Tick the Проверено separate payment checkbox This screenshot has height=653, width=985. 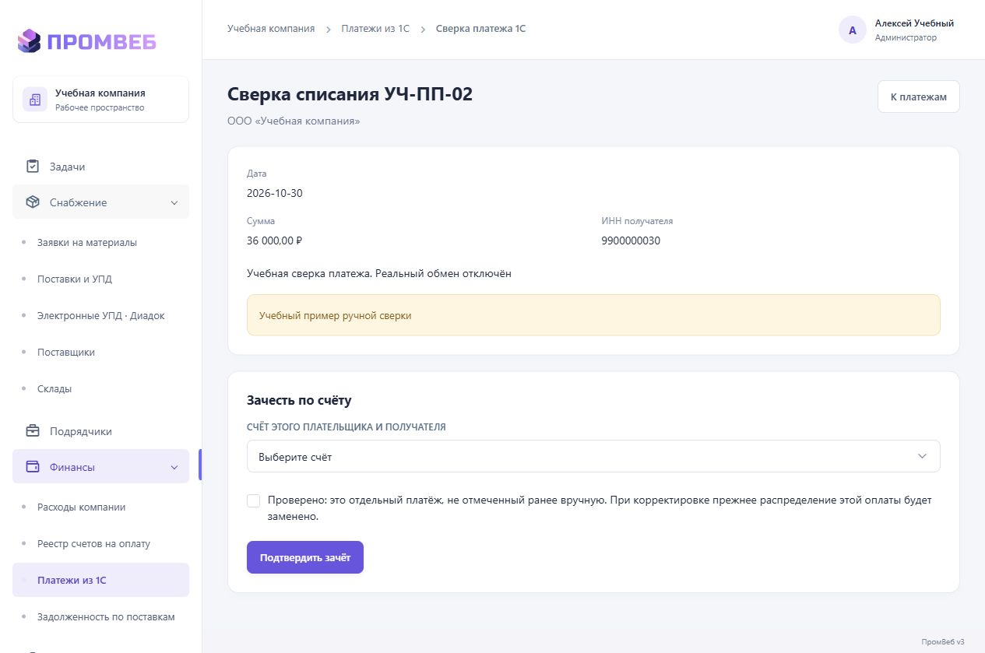click(x=253, y=500)
